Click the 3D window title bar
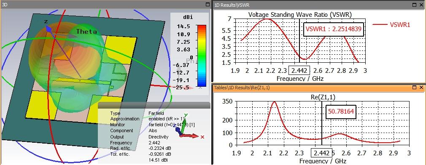This screenshot has height=165, width=426. pos(105,5)
